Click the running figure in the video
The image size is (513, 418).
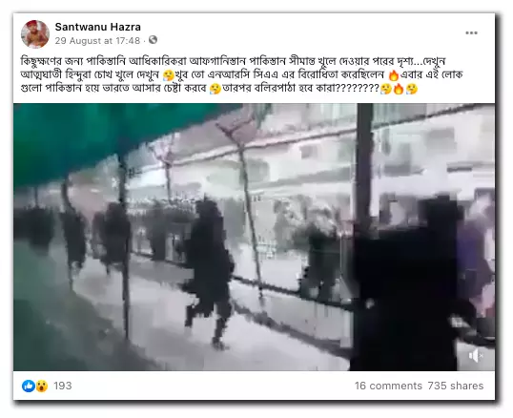pyautogui.click(x=209, y=274)
